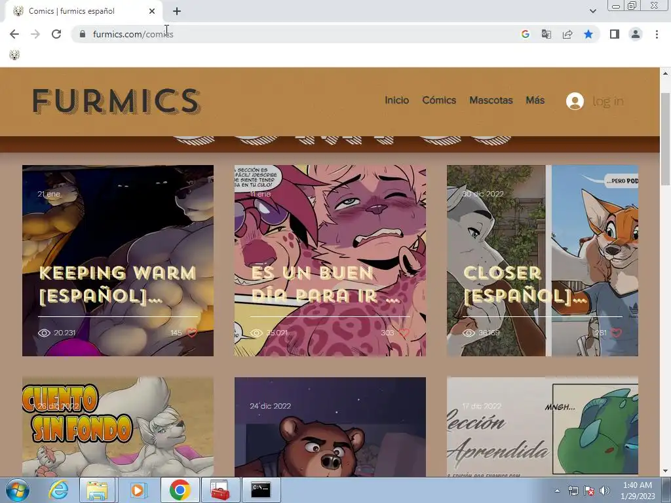Click the volume speaker tray icon
Viewport: 671px width, 503px height.
(x=605, y=491)
